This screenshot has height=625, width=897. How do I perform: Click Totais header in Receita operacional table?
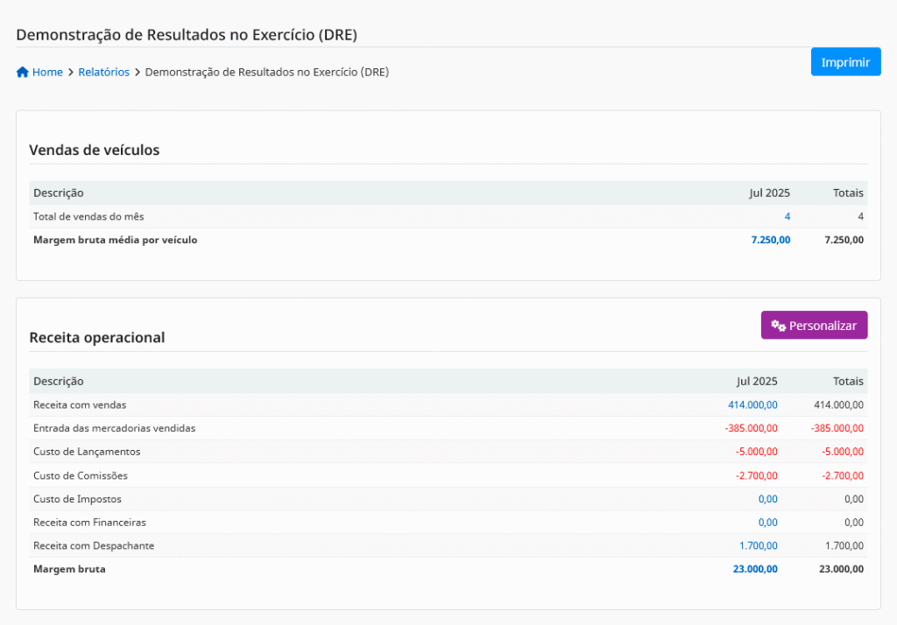click(848, 382)
